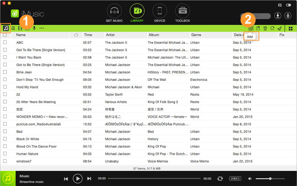This screenshot has height=186, width=297.
Task: Tick the checkbox for song 22
Action: coord(5,94)
